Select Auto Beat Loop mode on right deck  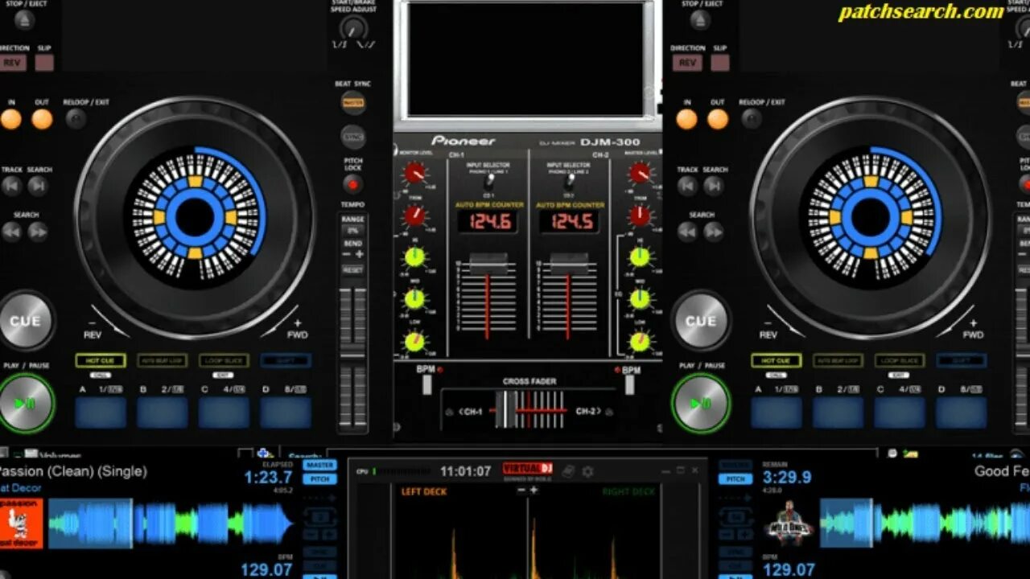tap(838, 361)
